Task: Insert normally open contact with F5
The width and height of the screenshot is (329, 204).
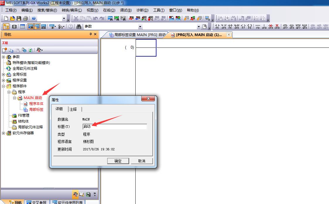Action: tap(217, 27)
